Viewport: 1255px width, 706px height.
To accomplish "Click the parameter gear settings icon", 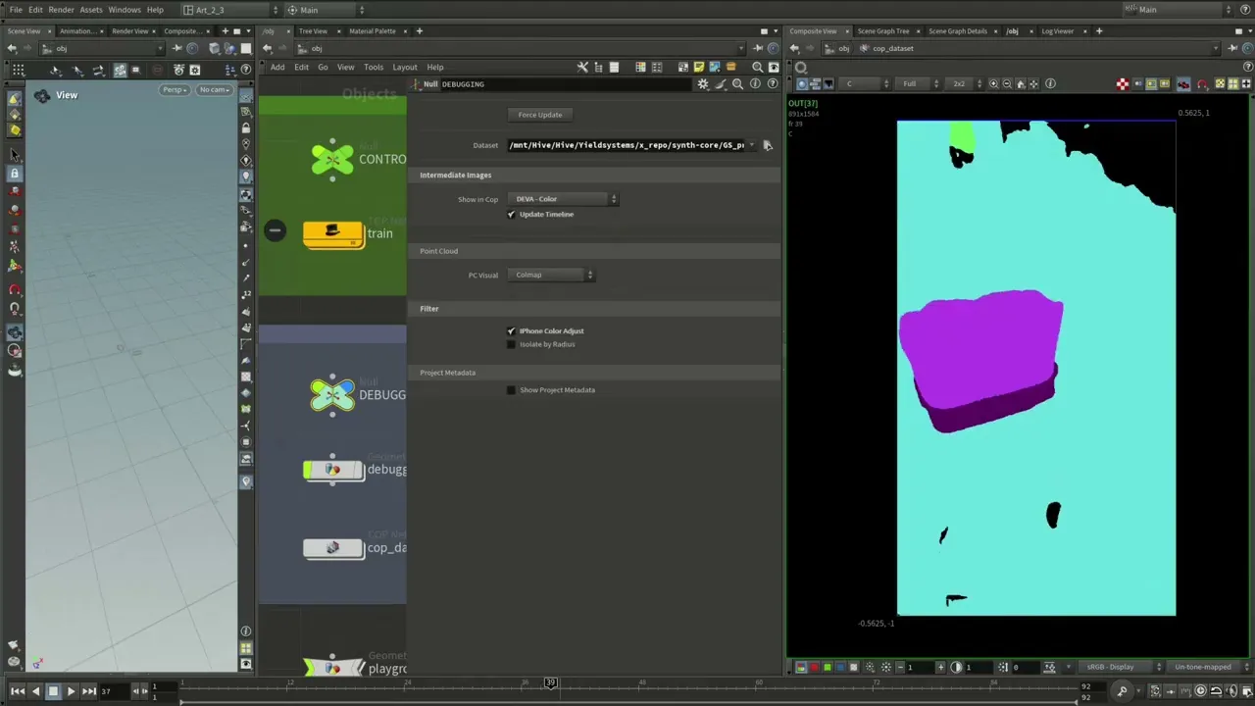I will point(703,84).
